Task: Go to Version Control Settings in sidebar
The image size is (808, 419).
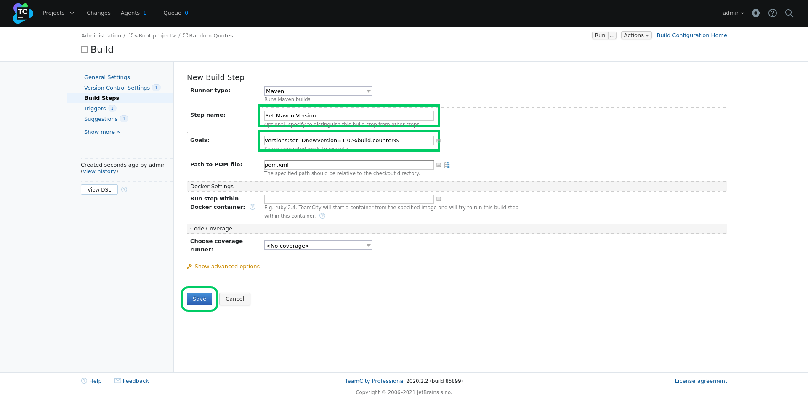Action: click(x=117, y=88)
